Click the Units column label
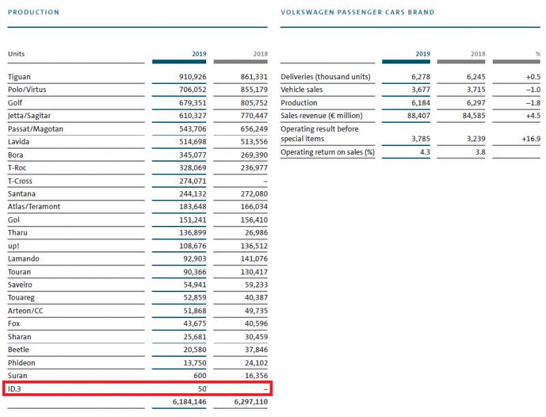 coord(16,54)
